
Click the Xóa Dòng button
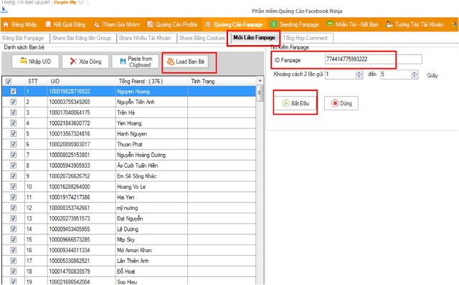pyautogui.click(x=85, y=62)
